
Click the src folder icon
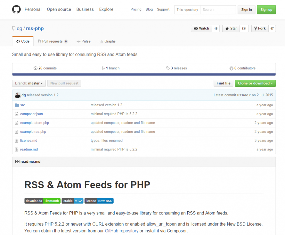coord(17,105)
